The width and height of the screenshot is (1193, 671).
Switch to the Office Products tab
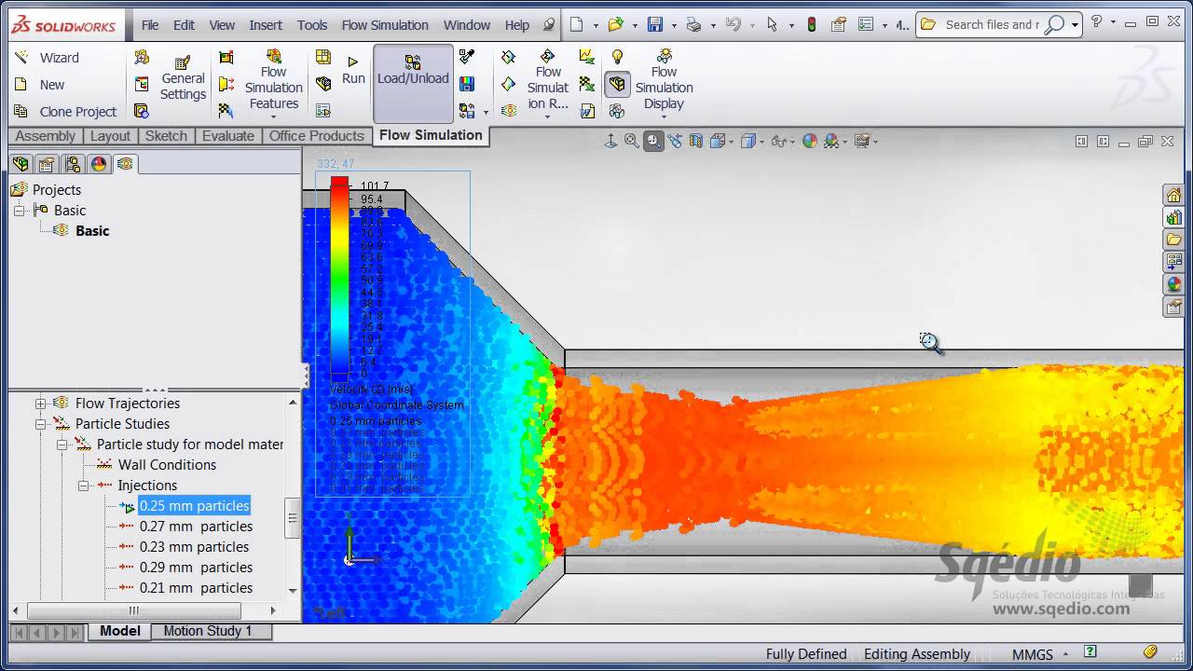316,136
